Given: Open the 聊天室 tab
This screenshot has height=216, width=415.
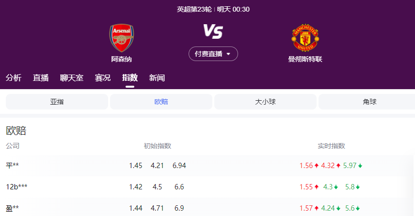Looking at the screenshot, I should 72,77.
